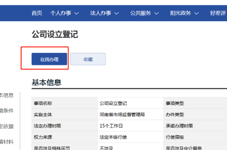Open the 个人办事 menu
227x150 pixels.
[x=61, y=13]
